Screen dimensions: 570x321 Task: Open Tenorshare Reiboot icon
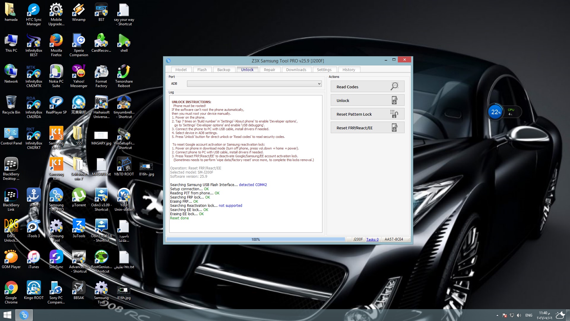click(124, 76)
